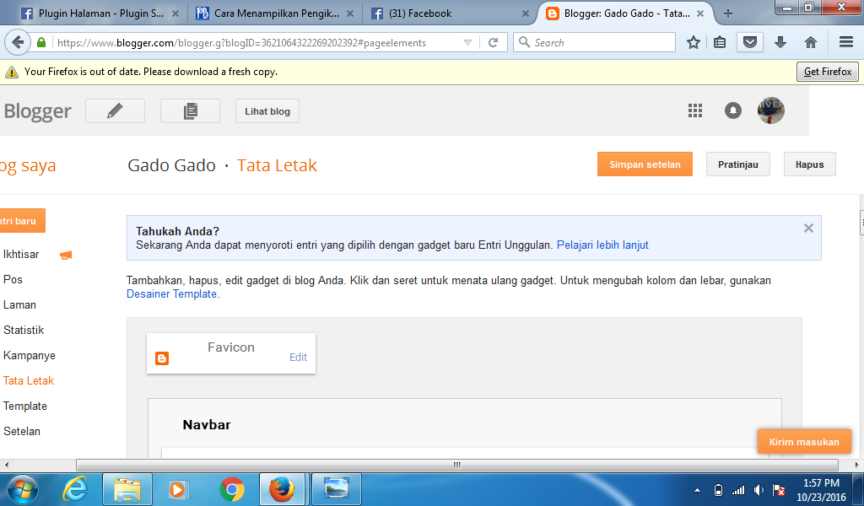Select the Blogger Gado Gado tab
Screen dimensions: 864x506
[625, 13]
